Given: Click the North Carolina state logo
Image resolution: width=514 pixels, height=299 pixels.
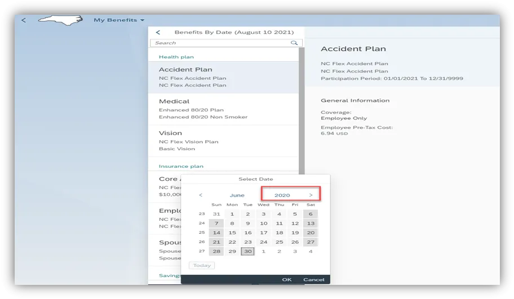Looking at the screenshot, I should coord(60,20).
